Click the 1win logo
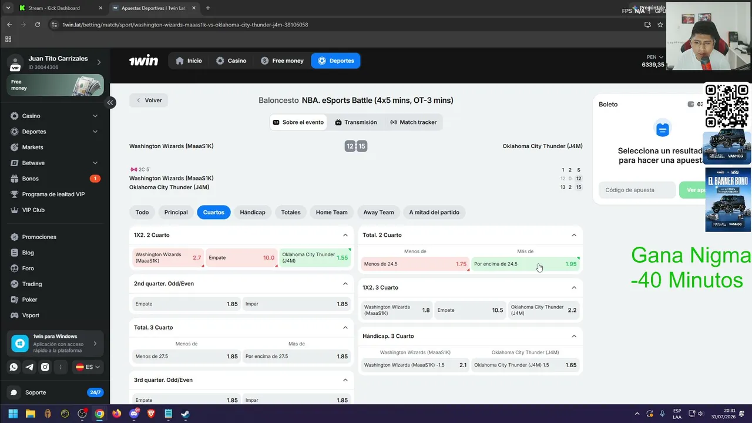The width and height of the screenshot is (752, 423). click(143, 61)
